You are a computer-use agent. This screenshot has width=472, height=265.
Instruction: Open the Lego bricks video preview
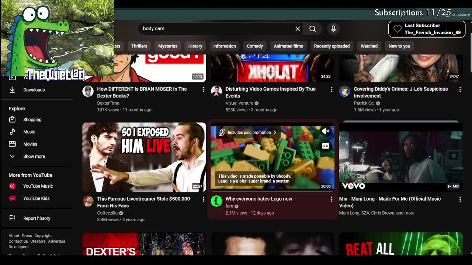pos(273,157)
